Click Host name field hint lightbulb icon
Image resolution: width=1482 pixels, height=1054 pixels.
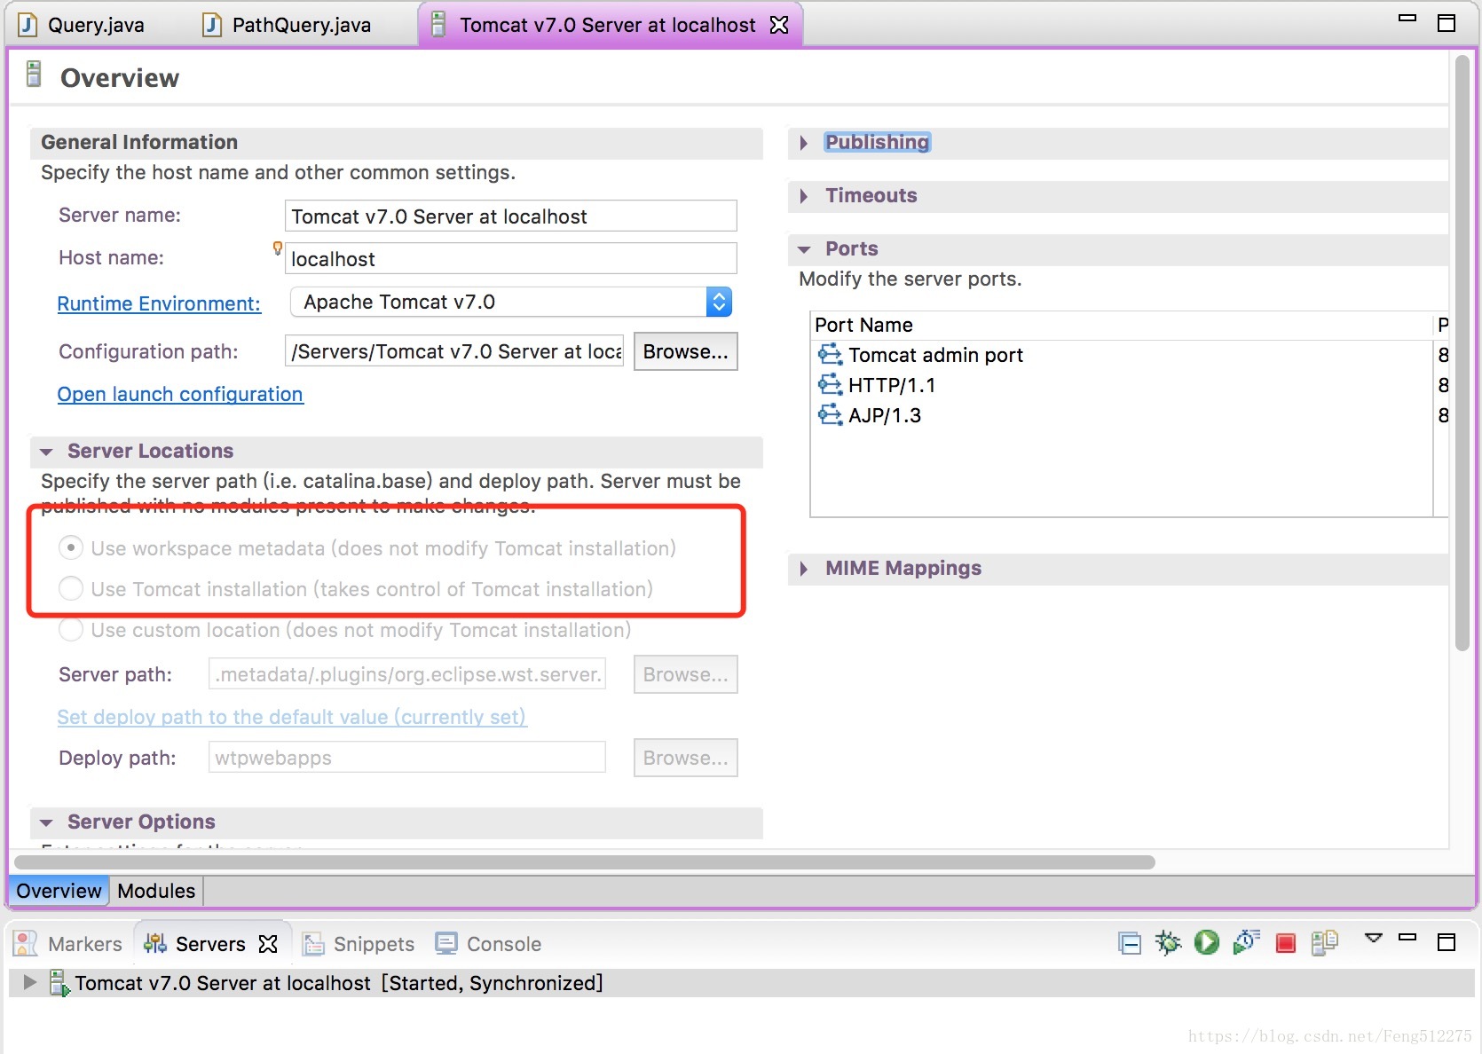pyautogui.click(x=278, y=248)
